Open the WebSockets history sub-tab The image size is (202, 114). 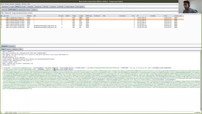[x=24, y=10]
